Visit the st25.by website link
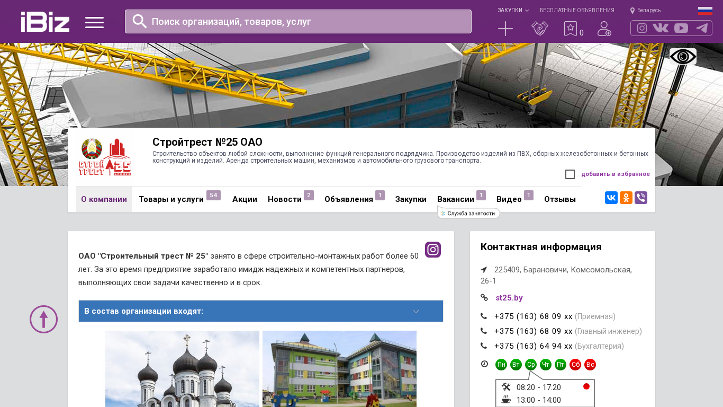Viewport: 723px width, 407px height. click(509, 298)
